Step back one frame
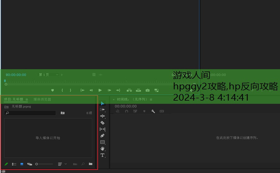The image size is (280, 173). (x=91, y=90)
